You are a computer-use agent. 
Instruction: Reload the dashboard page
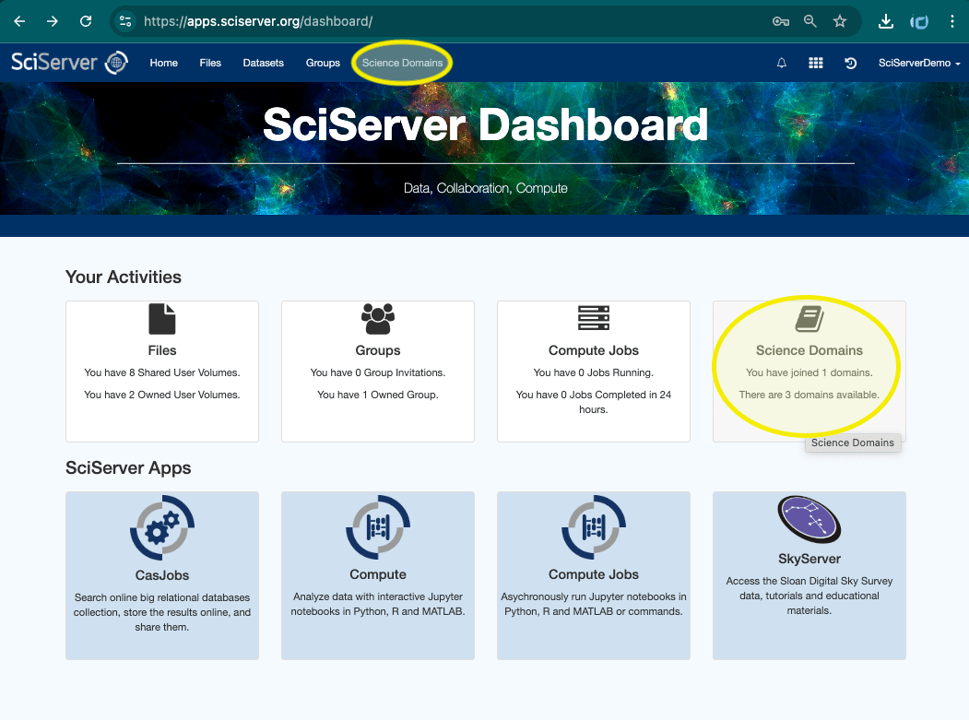click(x=86, y=21)
